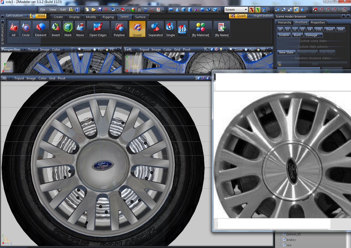Choose the Separated selection tool
The image size is (351, 248).
click(x=155, y=29)
